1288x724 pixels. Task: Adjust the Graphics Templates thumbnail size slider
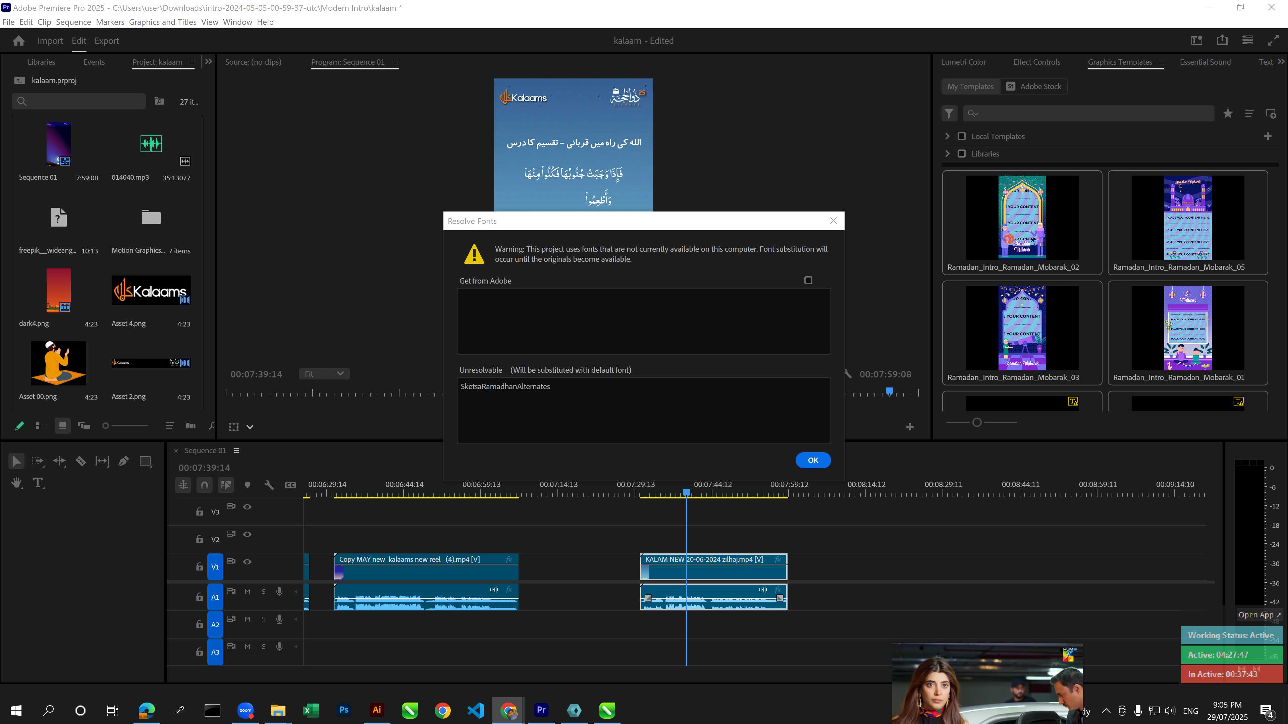(981, 423)
